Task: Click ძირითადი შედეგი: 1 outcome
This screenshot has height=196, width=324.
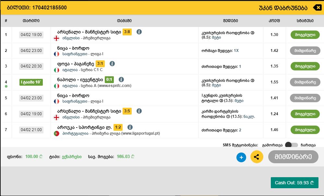Action: tap(221, 67)
